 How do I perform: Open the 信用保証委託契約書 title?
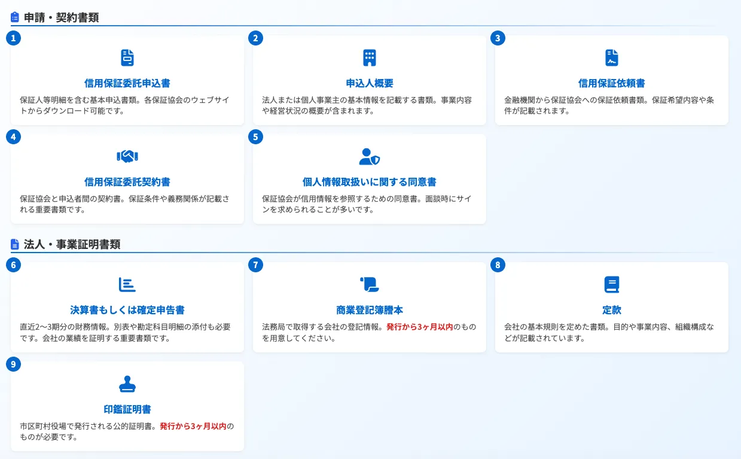tap(127, 182)
